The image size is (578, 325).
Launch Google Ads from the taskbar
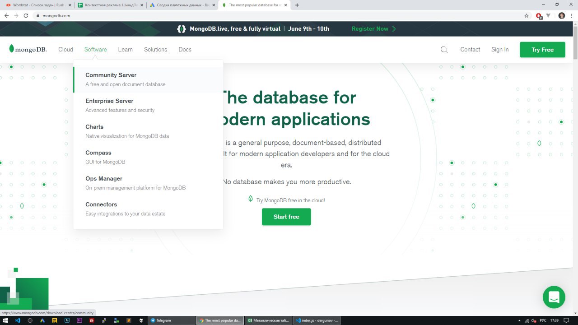[x=42, y=320]
